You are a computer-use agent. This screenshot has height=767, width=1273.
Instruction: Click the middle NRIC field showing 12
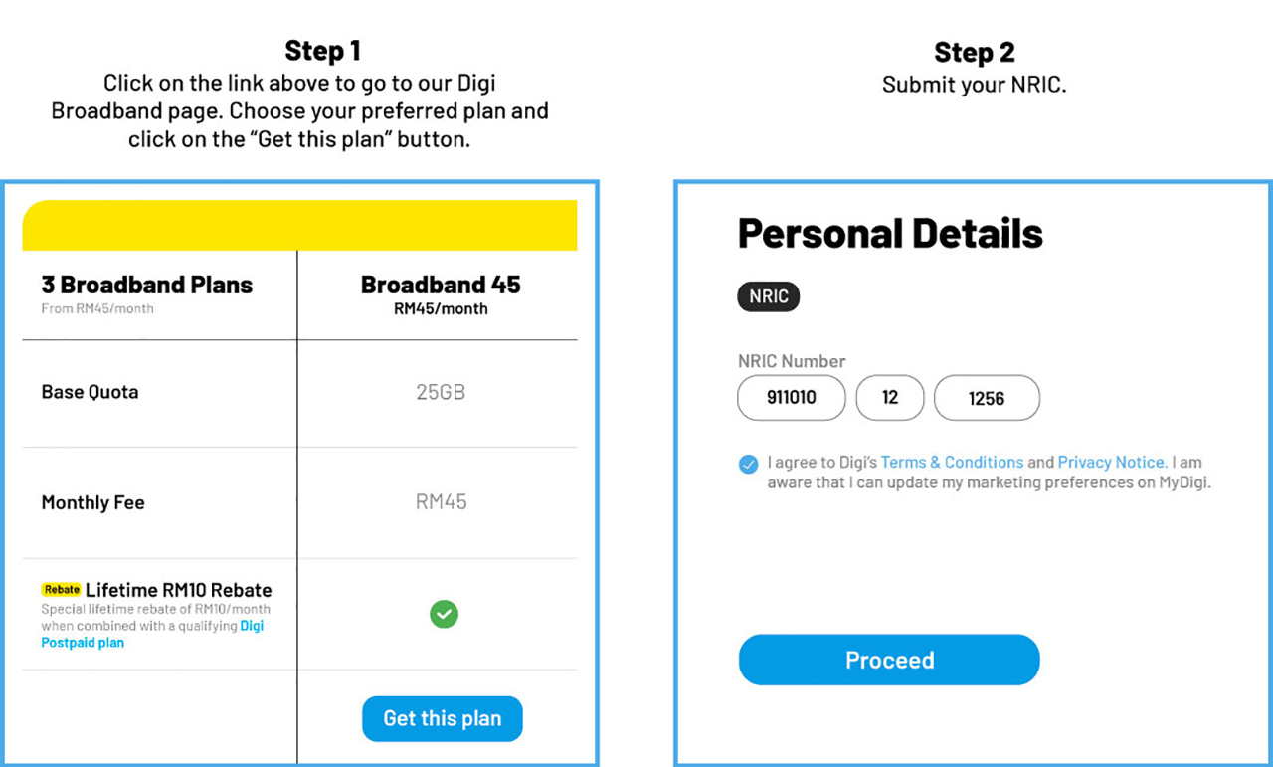889,397
